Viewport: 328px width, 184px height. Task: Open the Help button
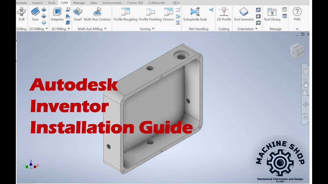(297, 14)
